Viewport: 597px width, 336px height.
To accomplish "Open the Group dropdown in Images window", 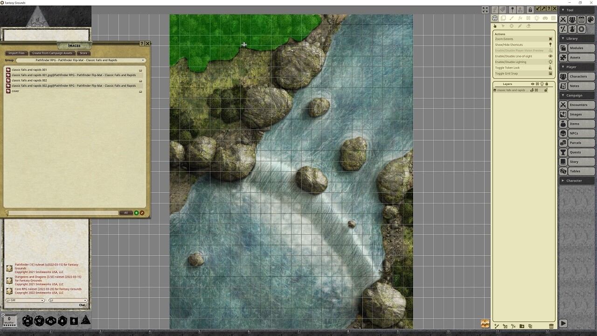I will (81, 60).
